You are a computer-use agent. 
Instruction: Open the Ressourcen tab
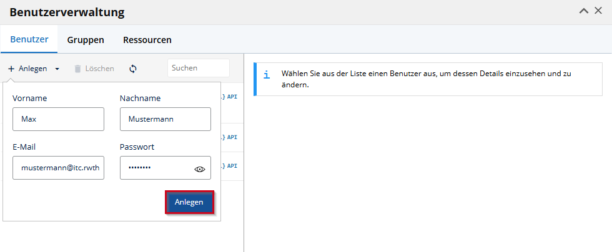point(147,40)
